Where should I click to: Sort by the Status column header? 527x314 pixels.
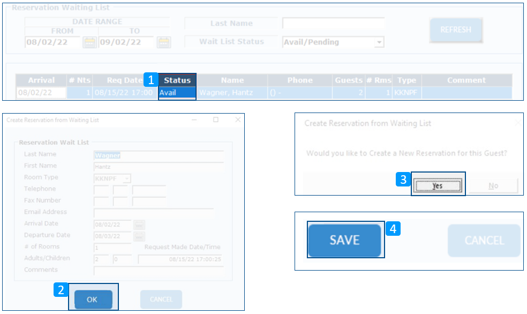point(177,80)
